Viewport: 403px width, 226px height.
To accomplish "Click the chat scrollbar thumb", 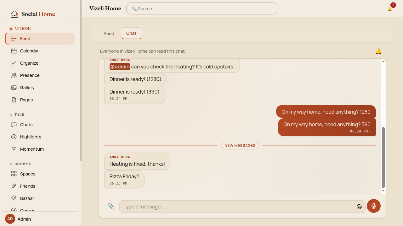I will pyautogui.click(x=383, y=158).
